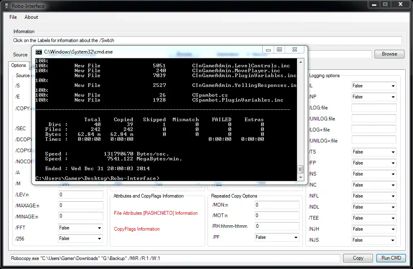Click the /MINAGE:n input field
Image resolution: width=413 pixels, height=269 pixels.
coord(80,216)
